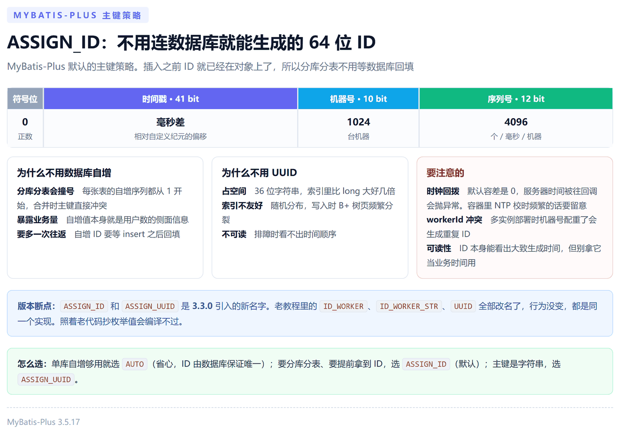Click the '机器号 • 10 bit' header

358,99
